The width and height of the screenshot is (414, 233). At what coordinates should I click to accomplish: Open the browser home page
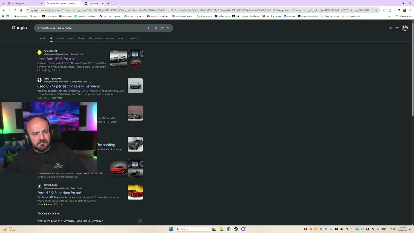[21, 10]
